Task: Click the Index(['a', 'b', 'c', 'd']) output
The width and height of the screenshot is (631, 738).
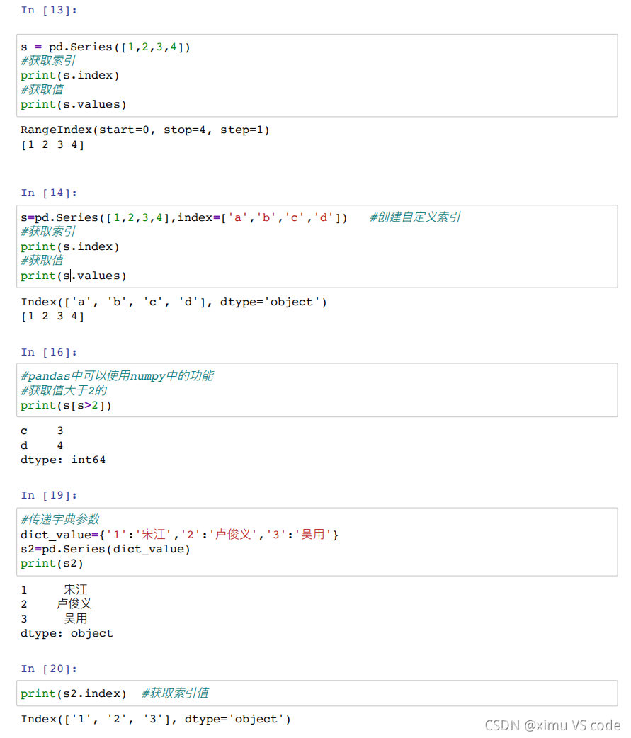Action: [x=174, y=302]
